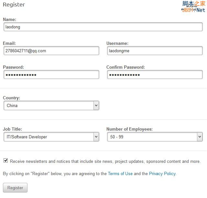Expand the Job Title dropdown
The height and width of the screenshot is (198, 207).
point(51,137)
